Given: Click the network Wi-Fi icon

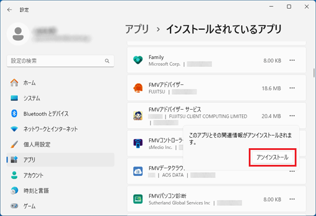Looking at the screenshot, I should coord(14,129).
